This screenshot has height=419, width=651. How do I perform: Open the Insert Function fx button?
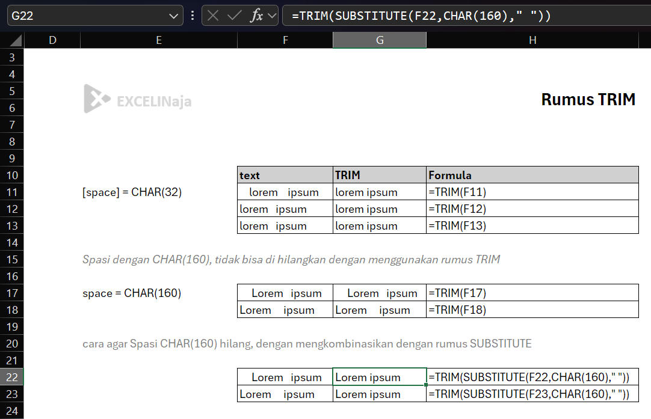[256, 16]
